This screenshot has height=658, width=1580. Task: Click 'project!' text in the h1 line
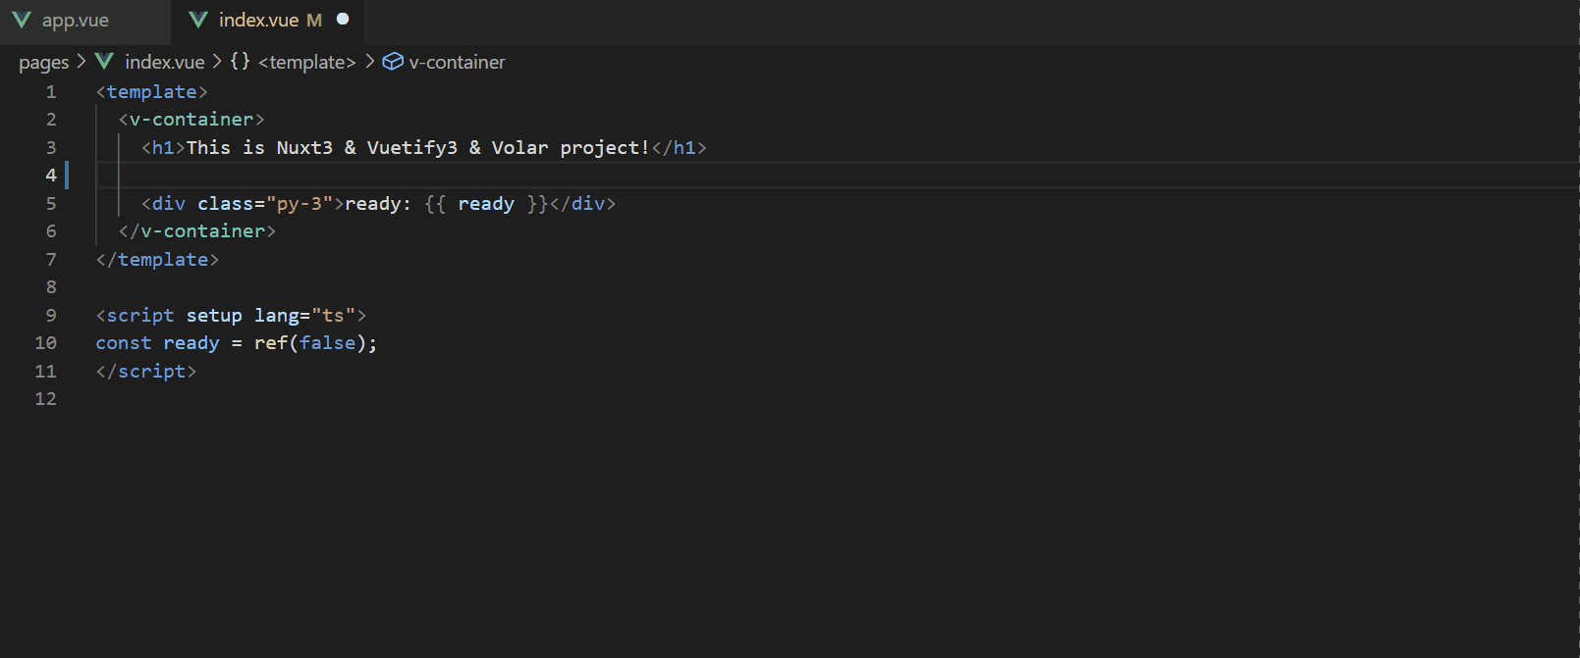[605, 148]
